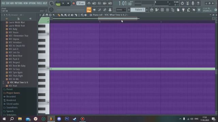Open the EDIT menu
Viewport: 218px width, 122px height.
7,3
